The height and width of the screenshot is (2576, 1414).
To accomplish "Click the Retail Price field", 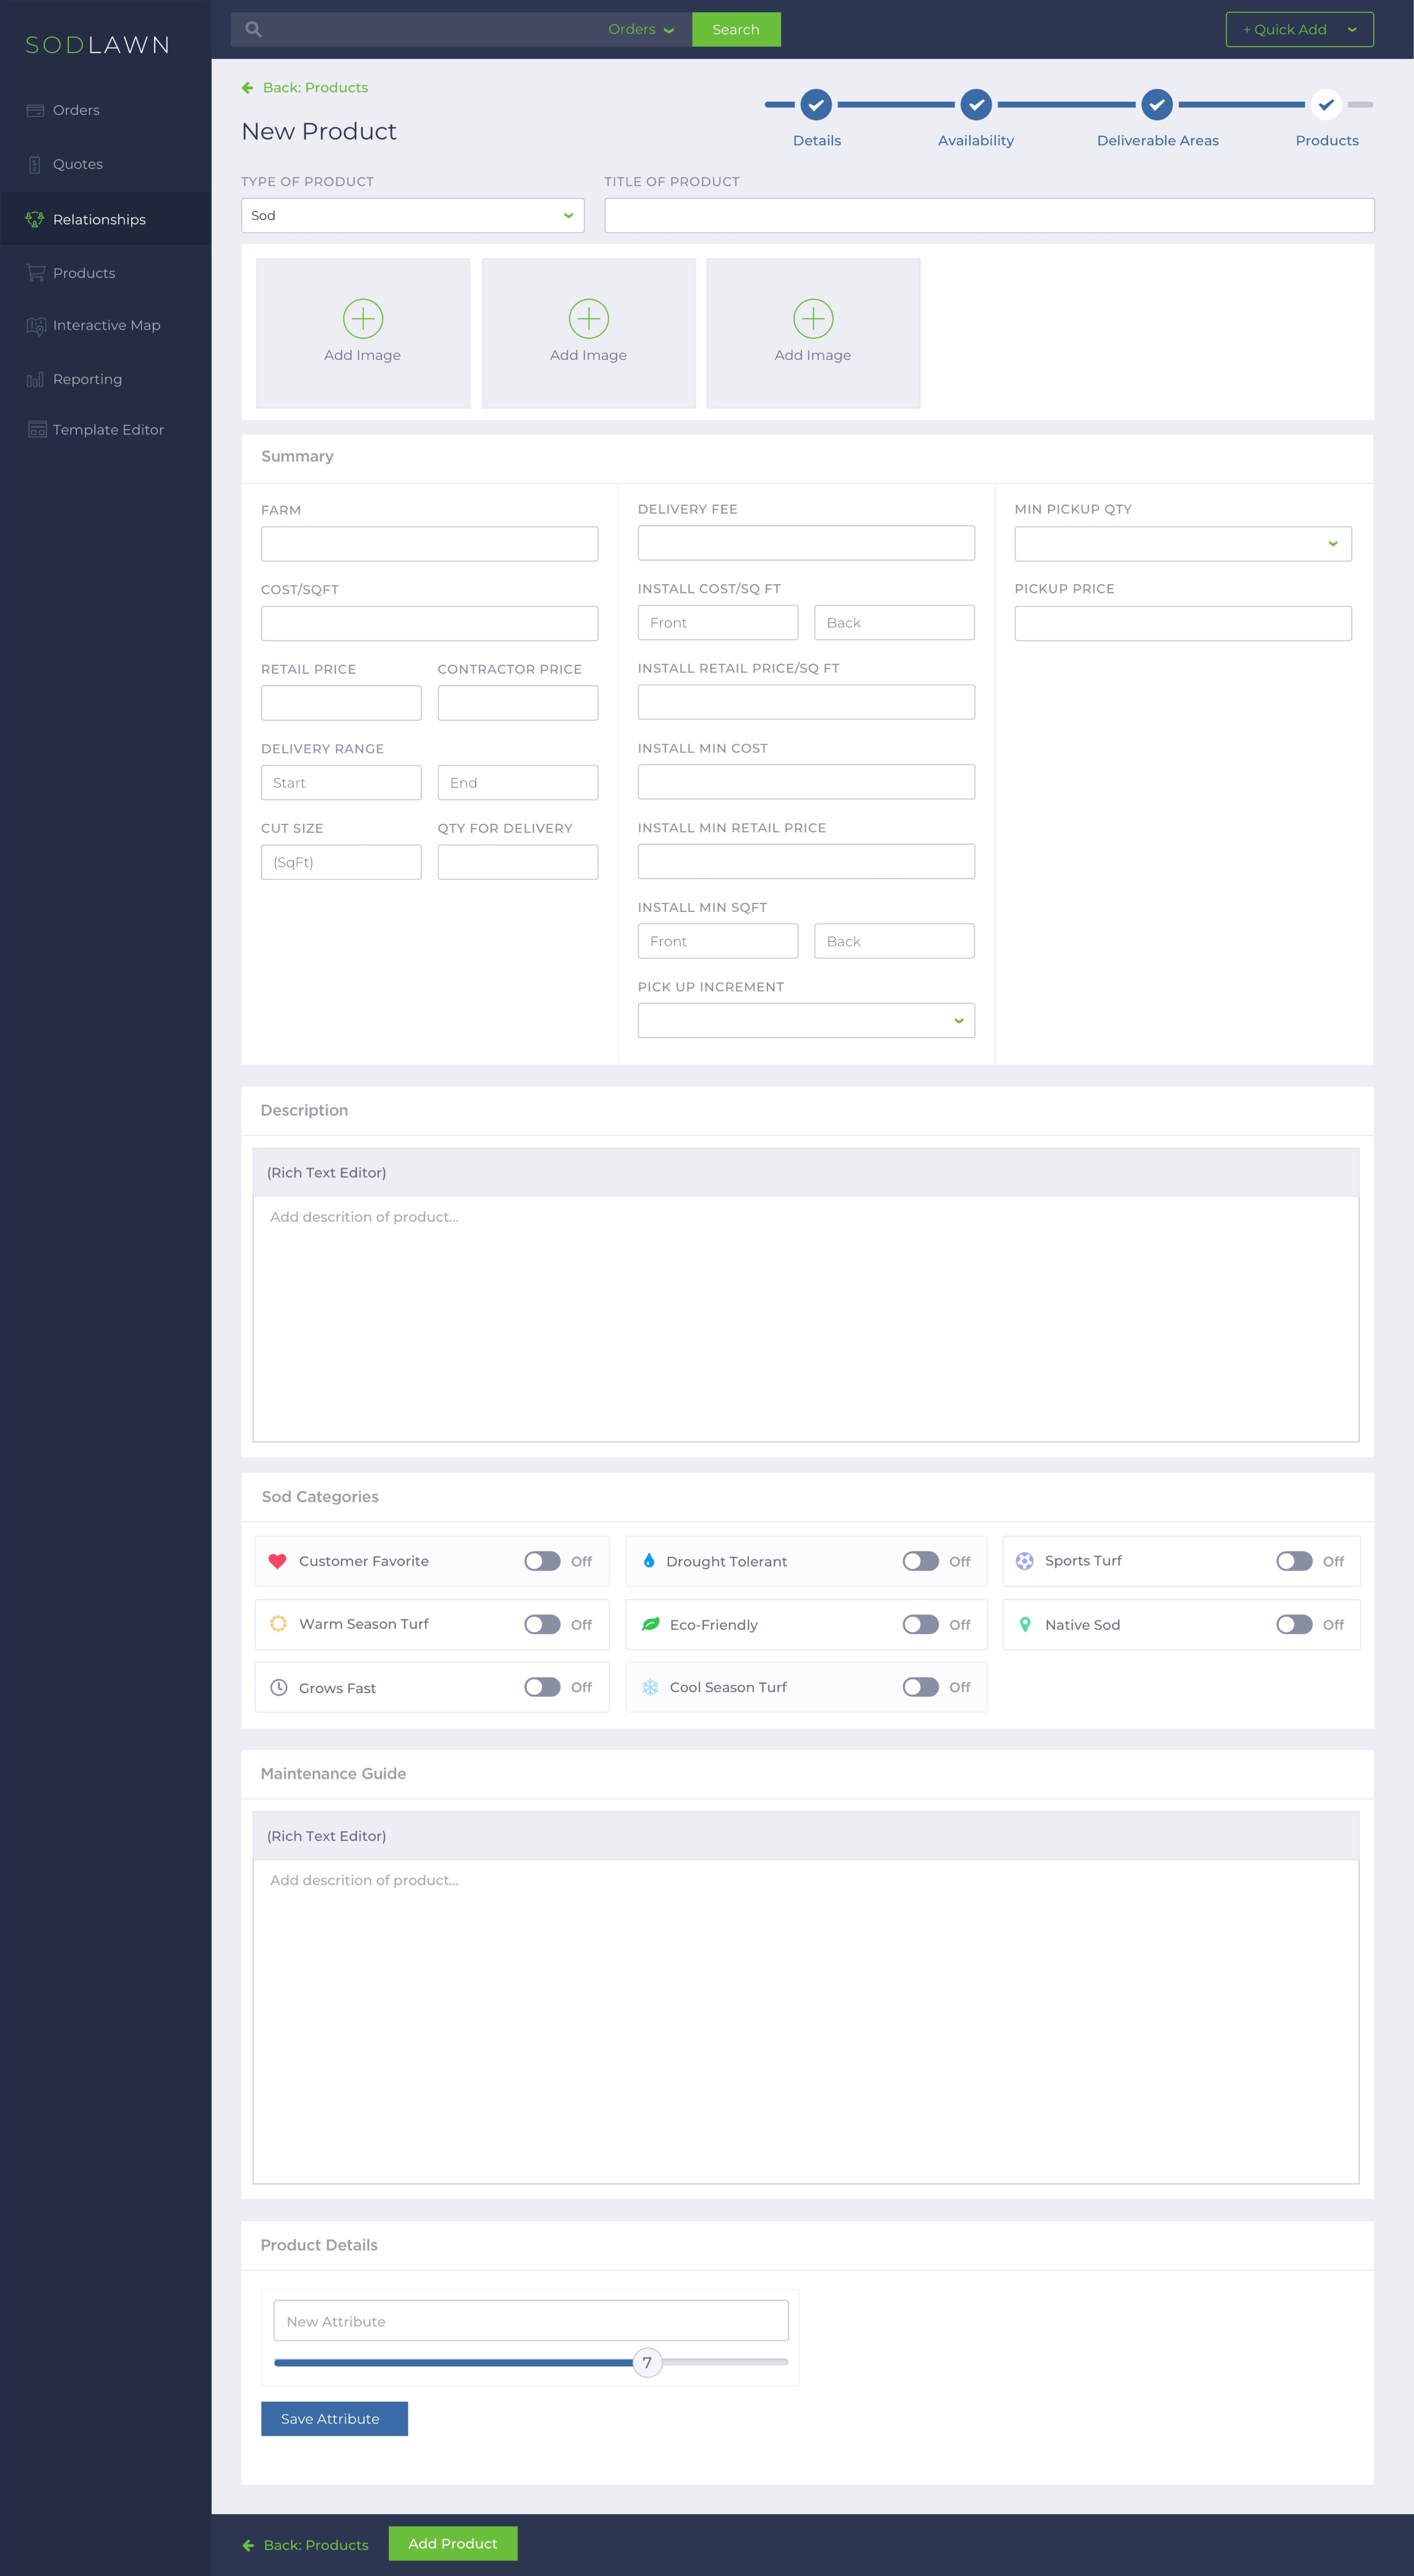I will (x=341, y=703).
